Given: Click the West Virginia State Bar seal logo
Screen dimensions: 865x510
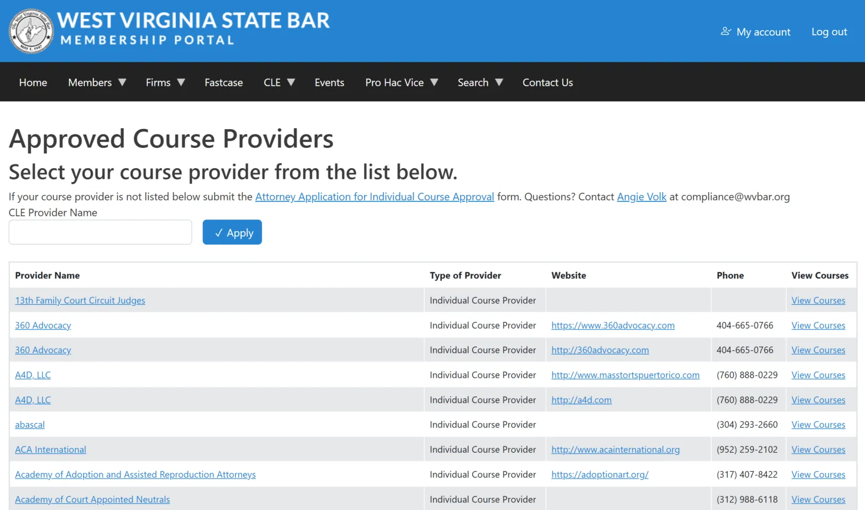Looking at the screenshot, I should point(32,31).
